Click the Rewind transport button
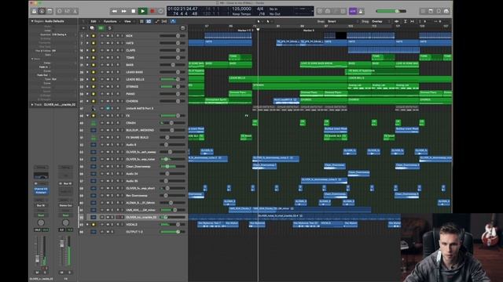Image resolution: width=503 pixels, height=282 pixels. 114,11
